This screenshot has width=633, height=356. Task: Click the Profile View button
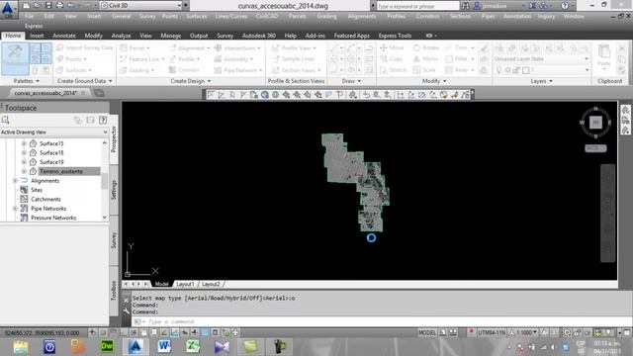[x=295, y=47]
